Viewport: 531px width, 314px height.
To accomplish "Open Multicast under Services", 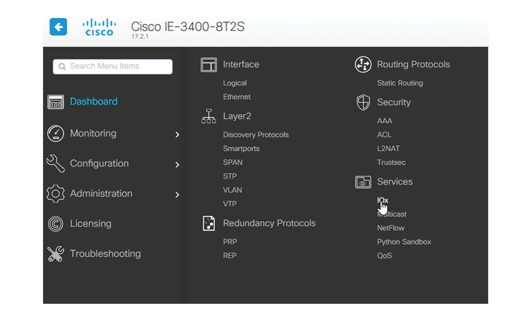I will (392, 214).
